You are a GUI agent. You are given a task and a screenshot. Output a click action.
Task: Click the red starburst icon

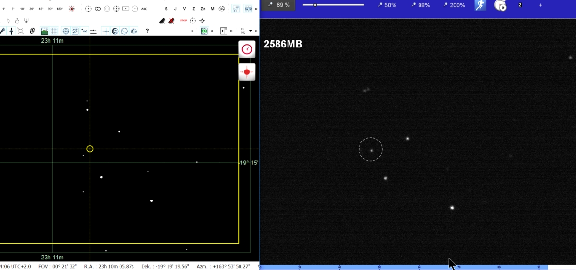tap(72, 9)
